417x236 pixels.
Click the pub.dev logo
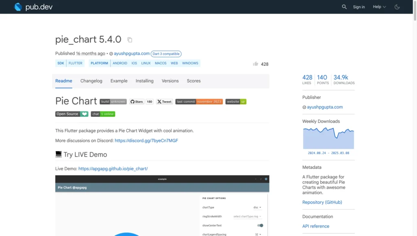tap(33, 7)
